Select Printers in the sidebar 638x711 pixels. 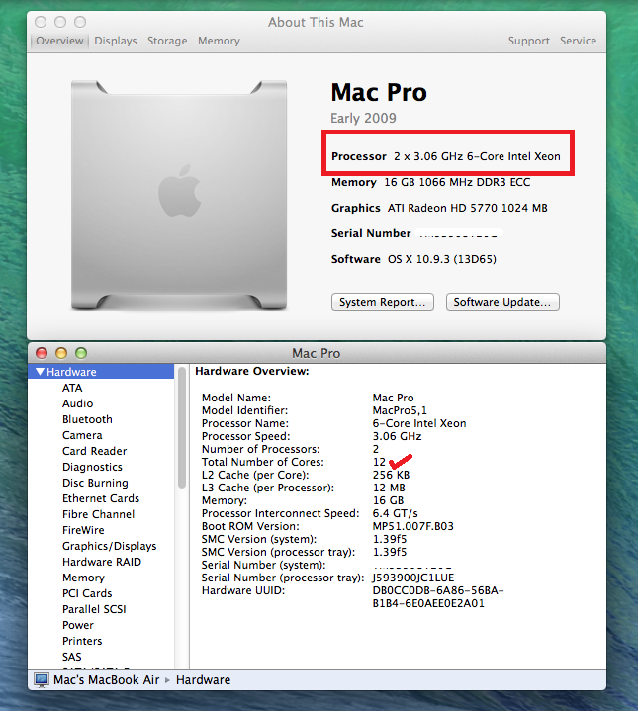[82, 641]
